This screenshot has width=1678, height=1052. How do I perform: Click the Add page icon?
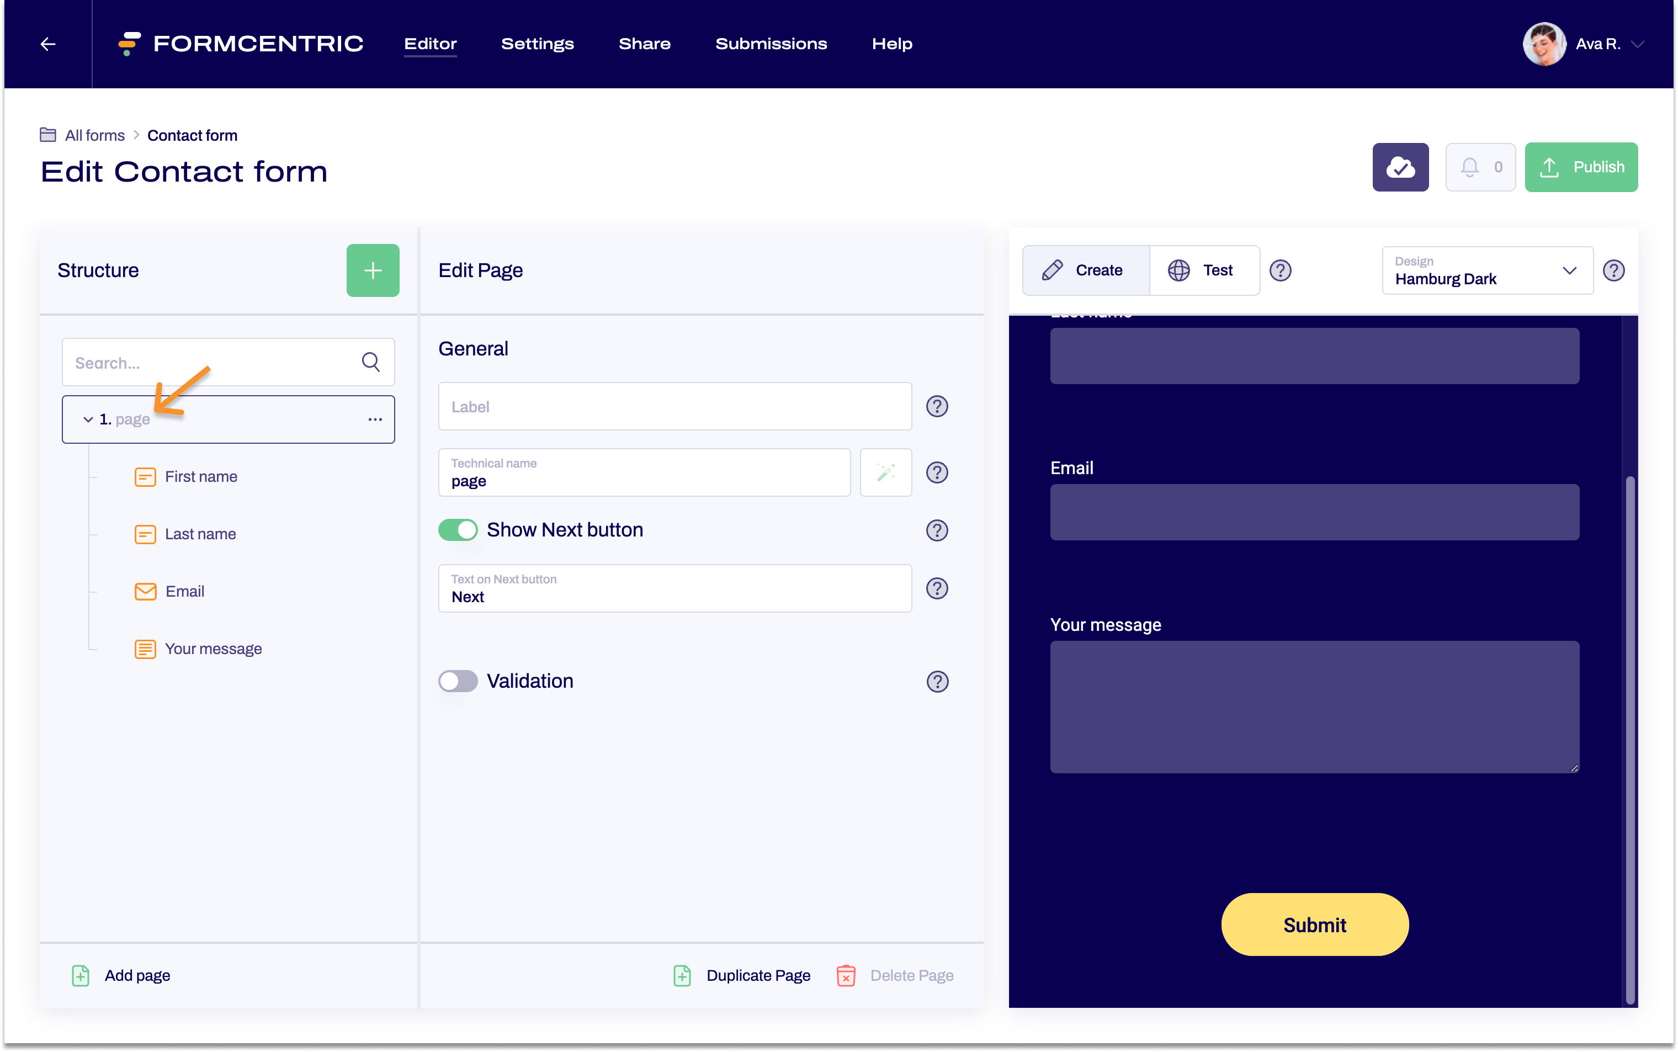[80, 975]
